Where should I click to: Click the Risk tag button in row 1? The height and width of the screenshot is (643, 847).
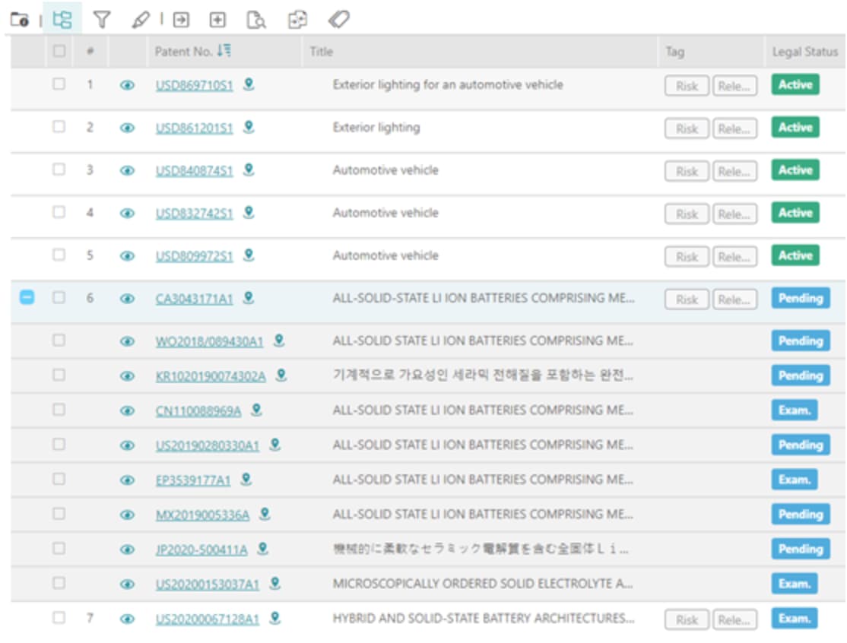pos(687,86)
